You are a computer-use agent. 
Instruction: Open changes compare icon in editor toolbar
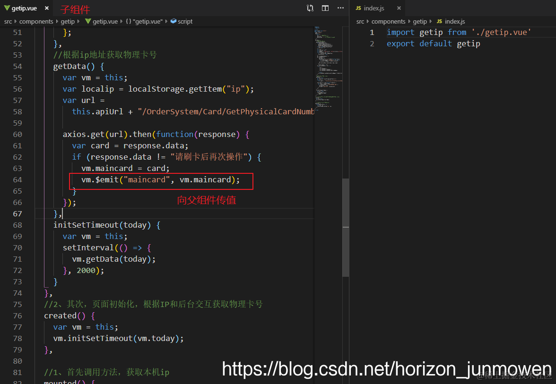pos(310,8)
